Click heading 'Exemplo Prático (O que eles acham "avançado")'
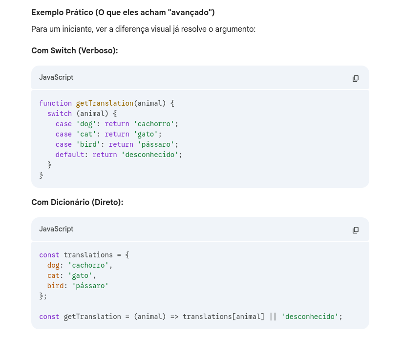 tap(123, 12)
